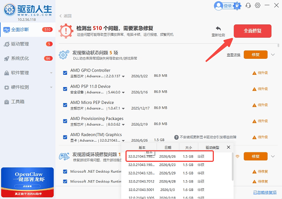Open the OpenClaw 一键部署龙虾 ad banner
Viewport: 282px width, 199px height.
pyautogui.click(x=27, y=182)
